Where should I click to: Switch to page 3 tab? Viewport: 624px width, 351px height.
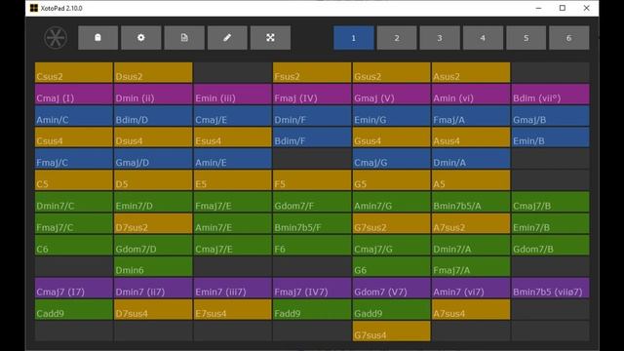click(440, 38)
